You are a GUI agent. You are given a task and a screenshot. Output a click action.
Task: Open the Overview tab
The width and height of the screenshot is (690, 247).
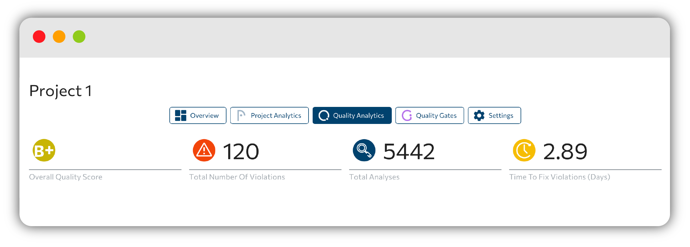coord(198,115)
